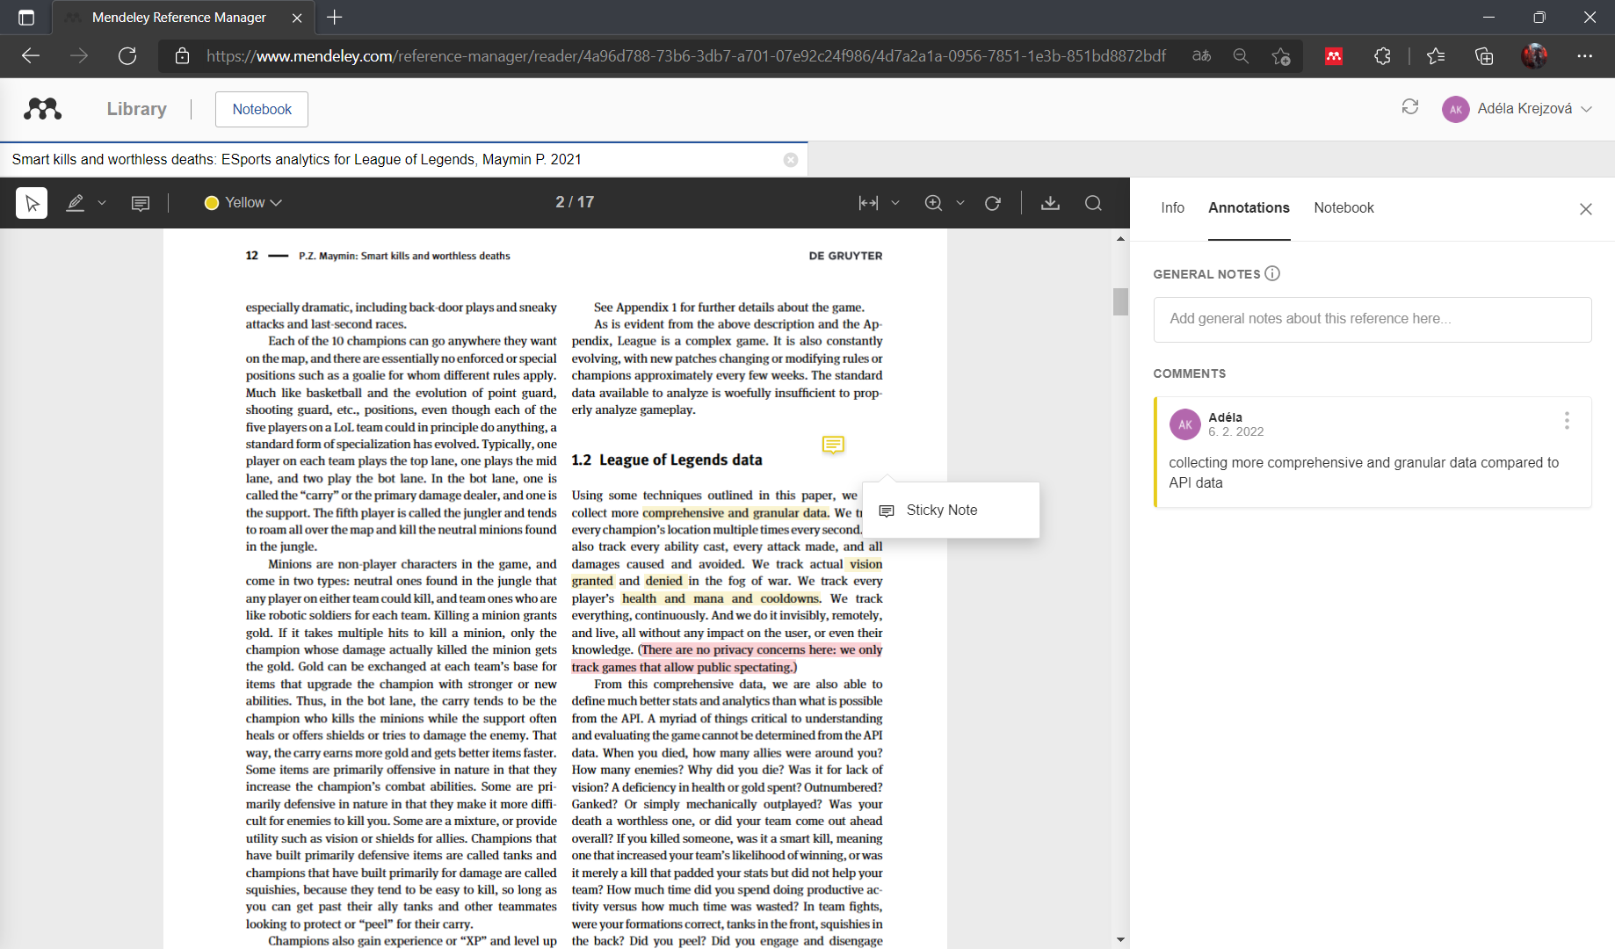Open the sticky note marker on page

coord(833,445)
